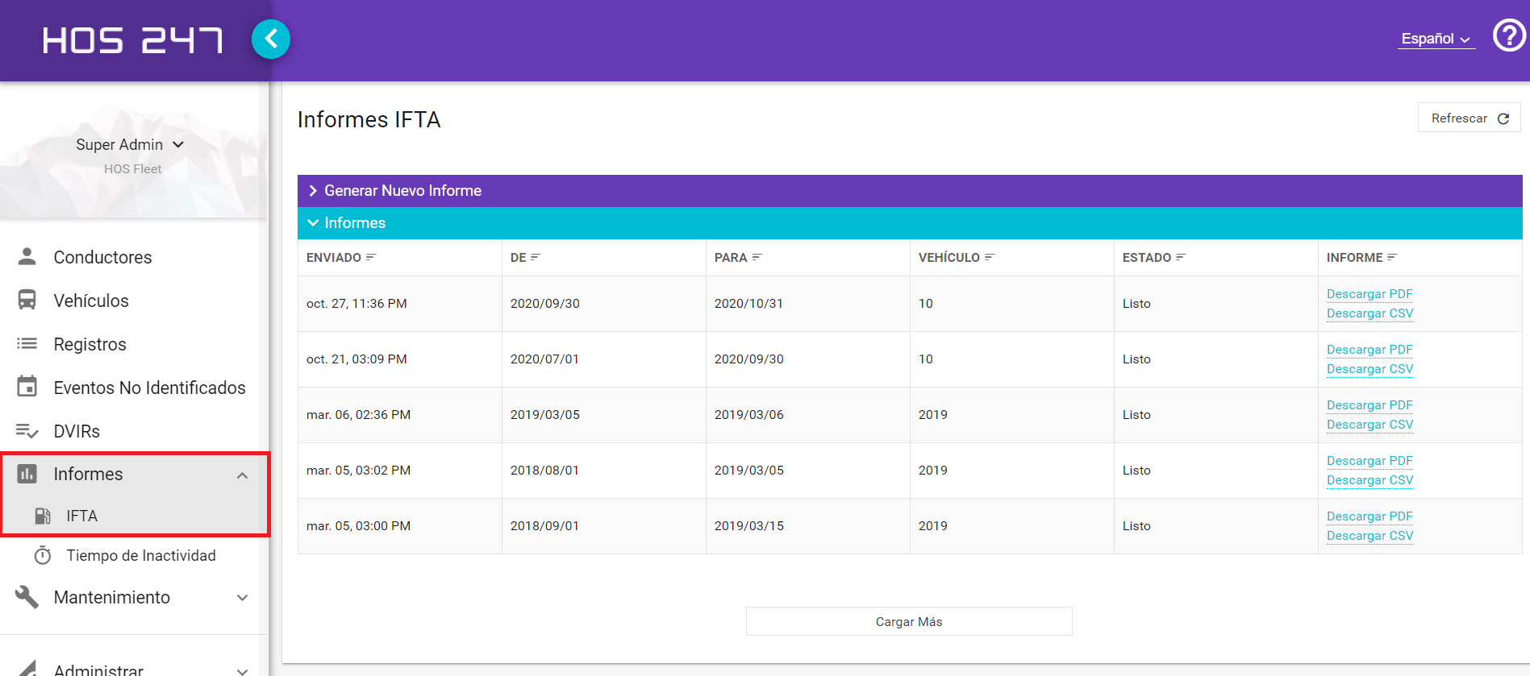Click the Tiempo de Inactividad stopwatch icon
1530x676 pixels.
(43, 555)
